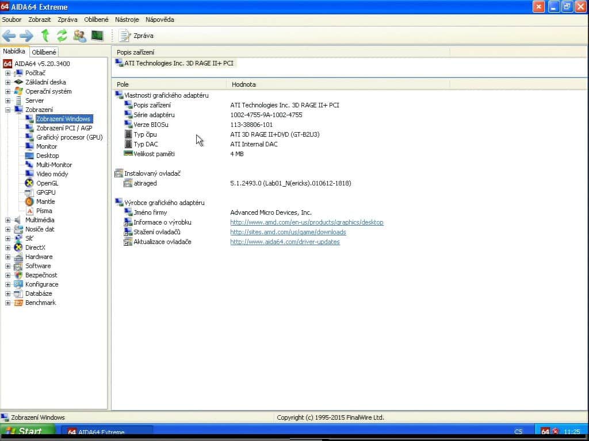The height and width of the screenshot is (441, 589).
Task: Click the Zpráva report toolbar button
Action: (137, 36)
